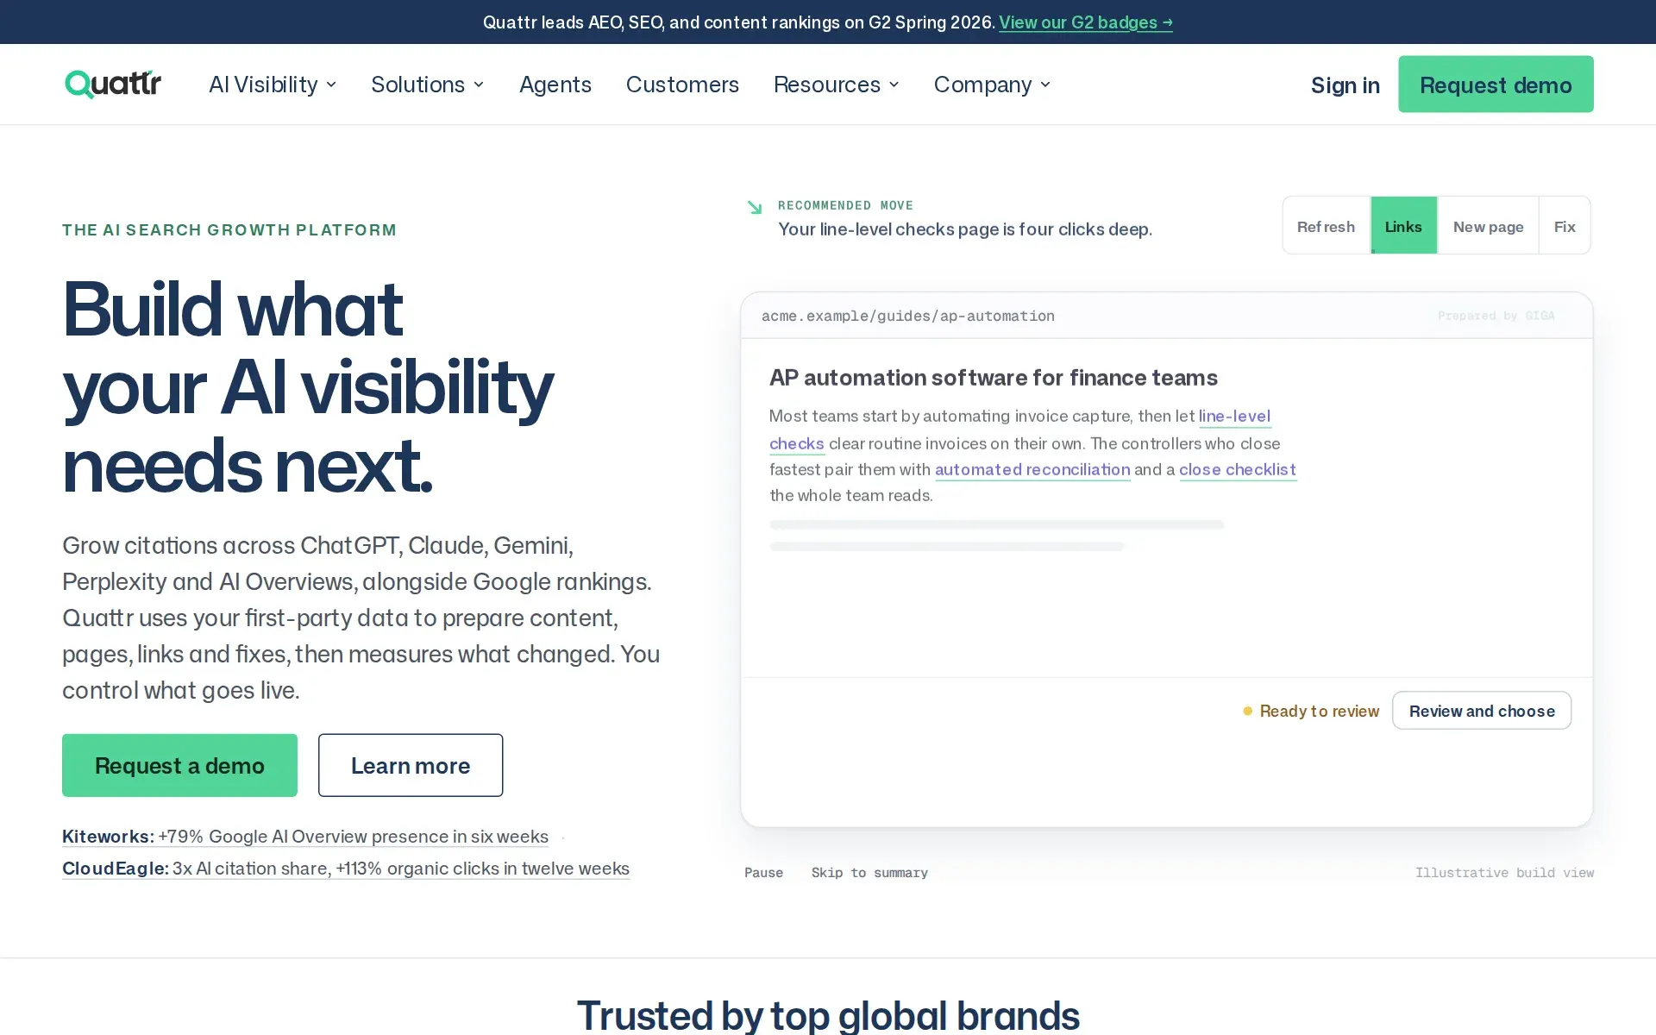Open the Kiteworks case study link
Image resolution: width=1656 pixels, height=1035 pixels.
305,837
